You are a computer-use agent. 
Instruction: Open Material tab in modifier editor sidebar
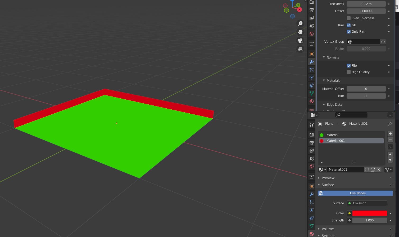pos(312,101)
